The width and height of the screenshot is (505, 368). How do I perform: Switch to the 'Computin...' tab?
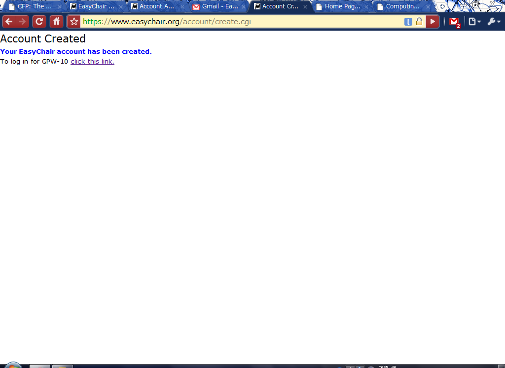coord(402,6)
